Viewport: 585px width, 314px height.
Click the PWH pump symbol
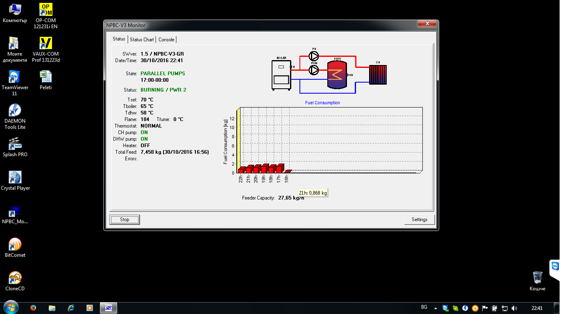(x=314, y=70)
